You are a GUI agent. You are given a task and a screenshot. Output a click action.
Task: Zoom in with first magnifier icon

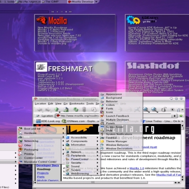coord(146,110)
